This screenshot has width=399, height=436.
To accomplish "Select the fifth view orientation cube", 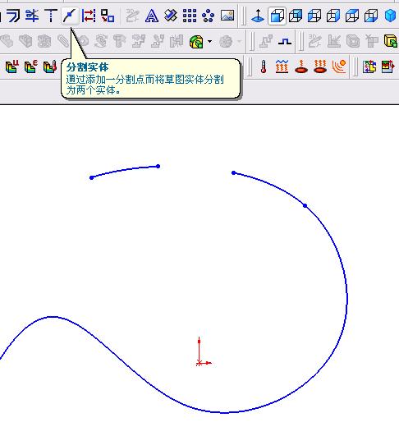I will coord(352,16).
